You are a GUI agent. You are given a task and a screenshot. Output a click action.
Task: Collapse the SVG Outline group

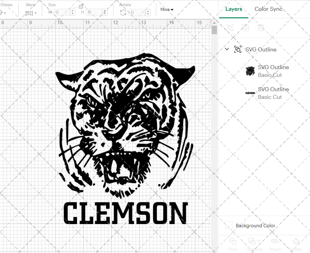[x=227, y=49]
